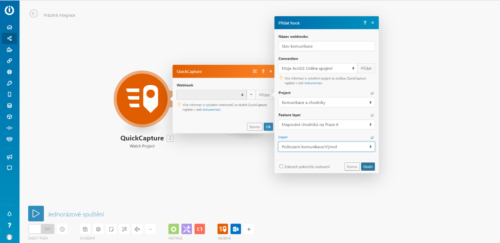Open the three-dots more controls menu
This screenshot has height=243, width=500.
(x=150, y=229)
